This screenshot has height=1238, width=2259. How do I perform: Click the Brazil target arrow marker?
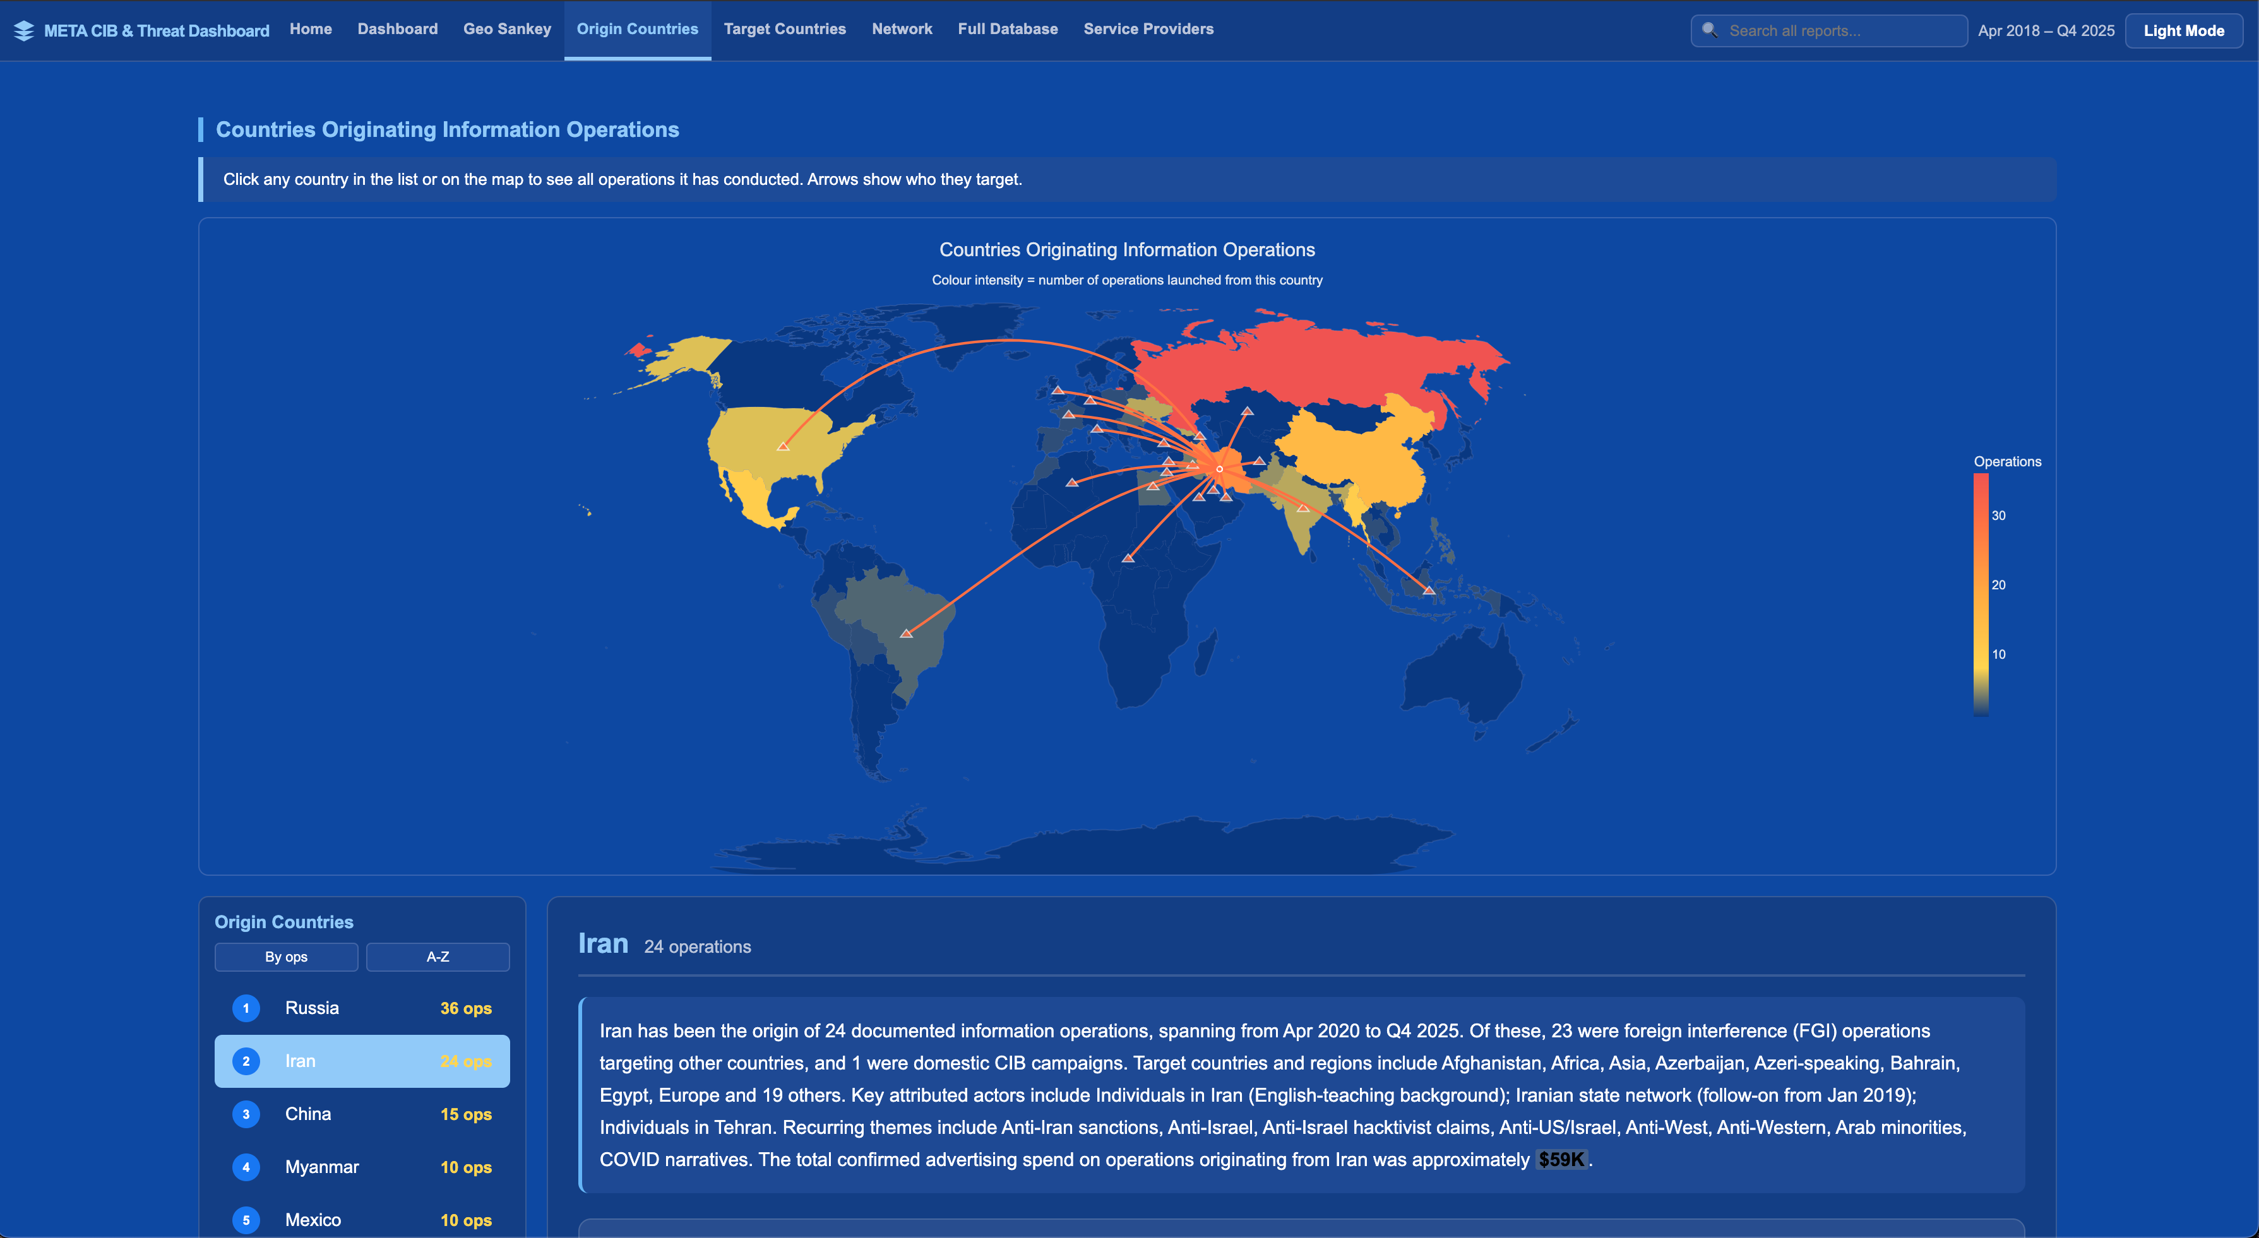[x=907, y=633]
